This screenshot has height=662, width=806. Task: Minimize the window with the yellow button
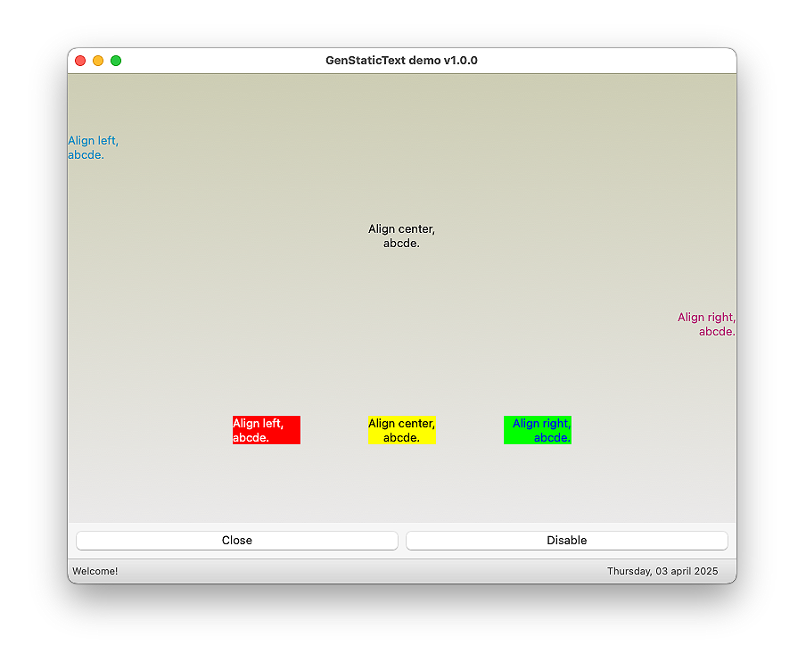pos(98,61)
